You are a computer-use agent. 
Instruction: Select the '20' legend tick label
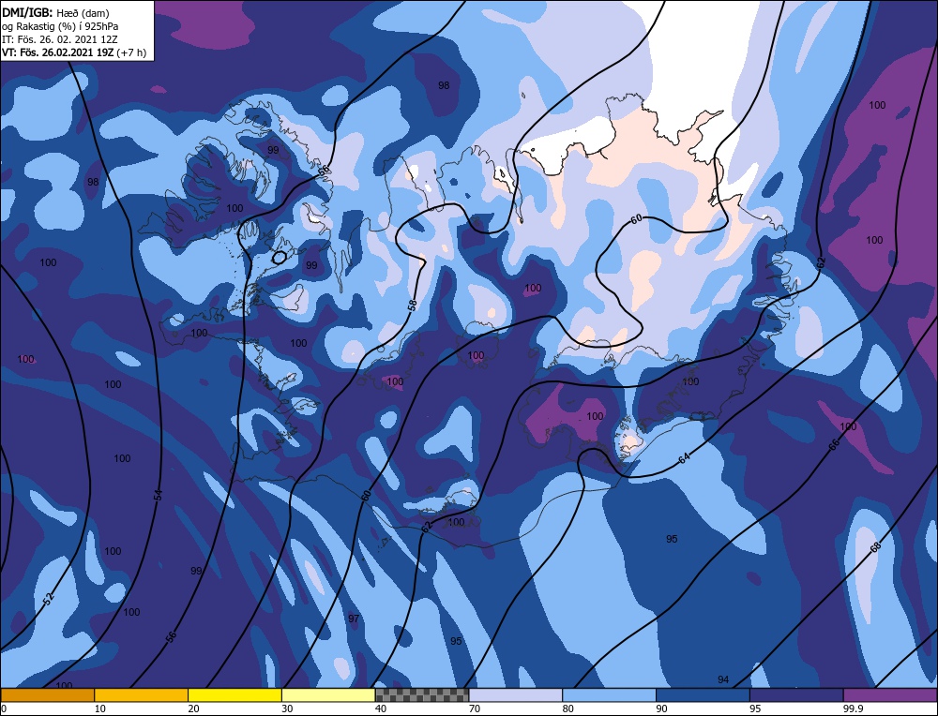(193, 709)
